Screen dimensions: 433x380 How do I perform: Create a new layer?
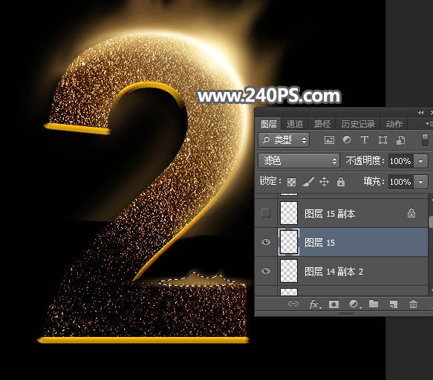click(x=393, y=304)
